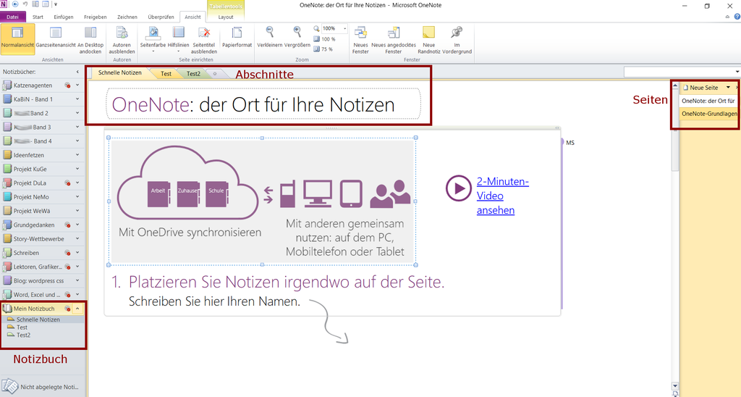The width and height of the screenshot is (741, 397).
Task: Toggle Im Vordergrund pin icon
Action: click(x=457, y=33)
